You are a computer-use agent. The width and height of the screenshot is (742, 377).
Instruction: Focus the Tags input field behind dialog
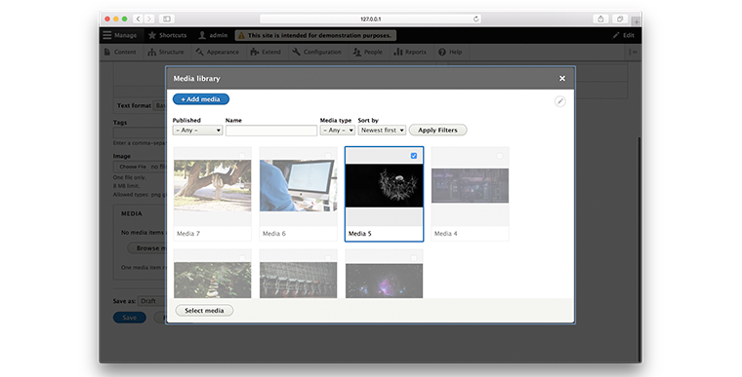click(x=140, y=132)
